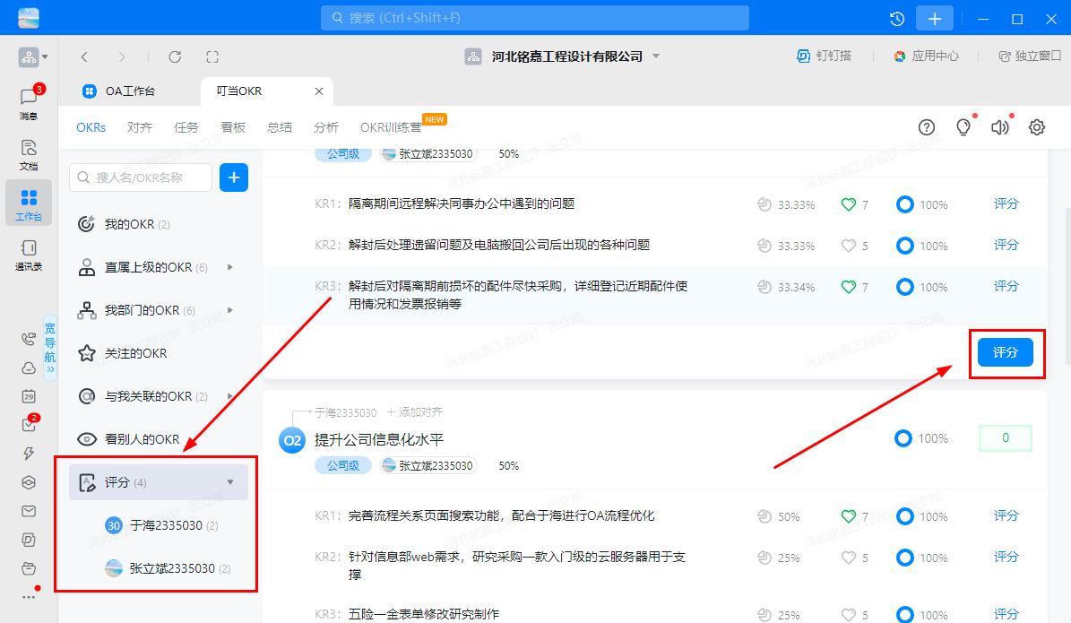The image size is (1071, 623).
Task: Click the blue 评分 button
Action: (1006, 352)
